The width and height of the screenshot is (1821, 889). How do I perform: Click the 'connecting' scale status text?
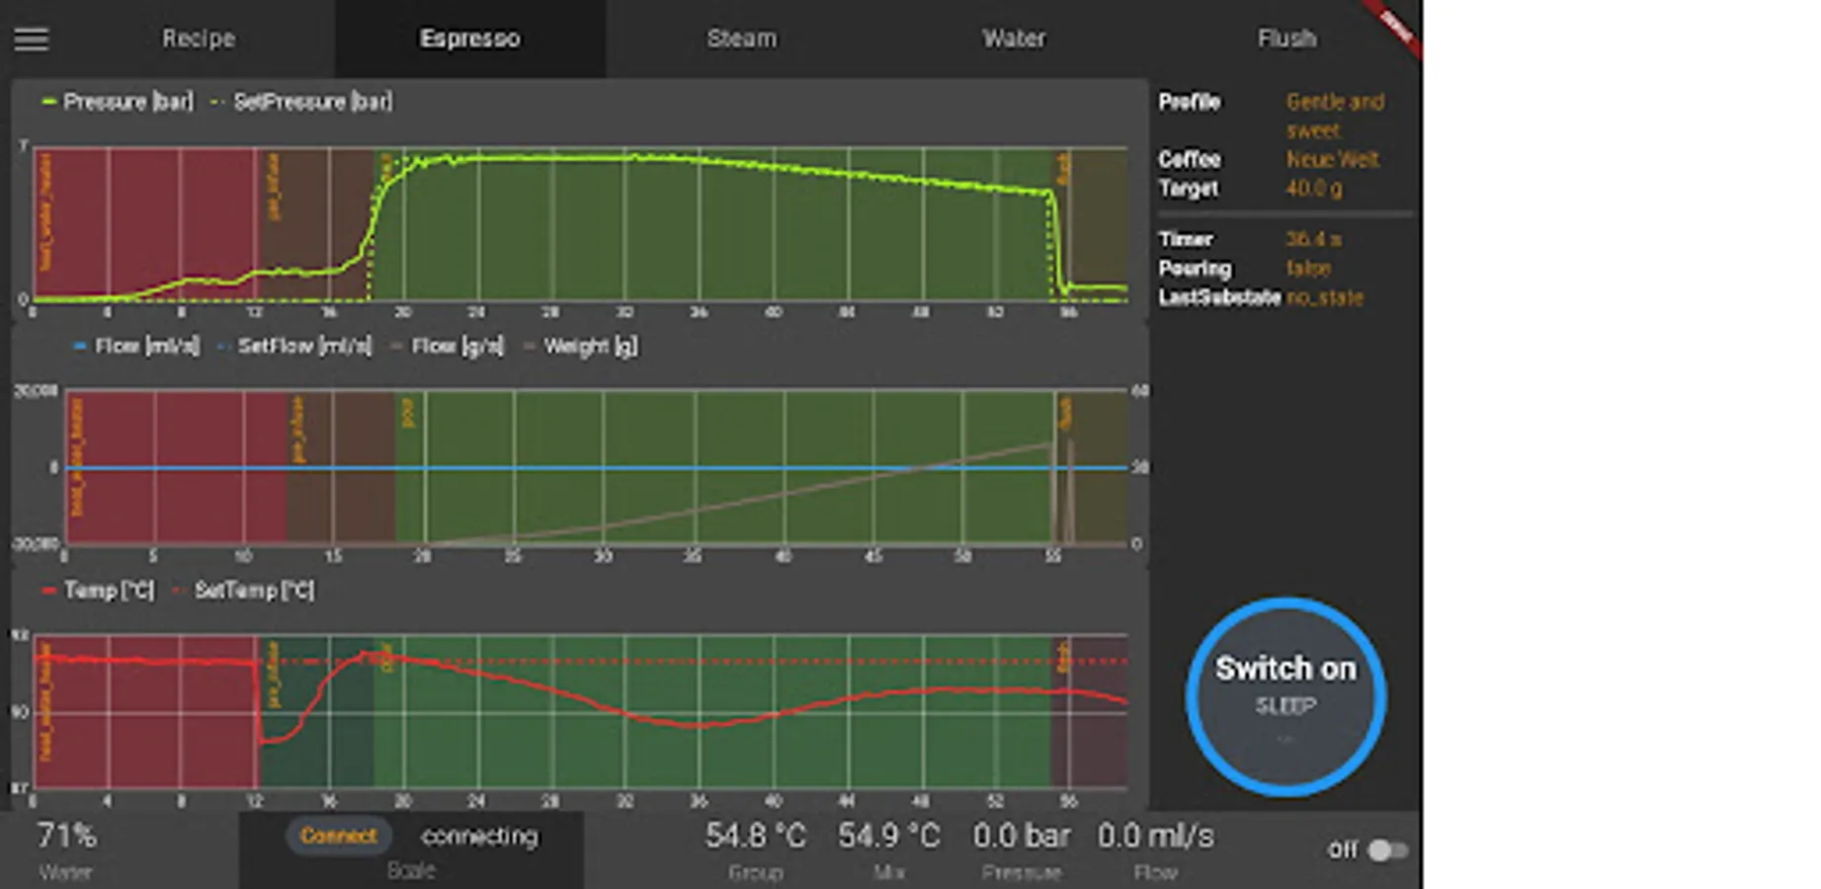click(479, 836)
